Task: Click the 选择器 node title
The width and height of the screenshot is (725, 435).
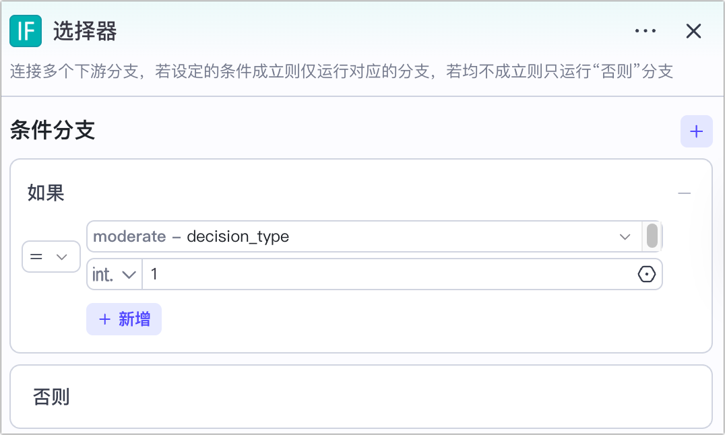Action: tap(85, 31)
